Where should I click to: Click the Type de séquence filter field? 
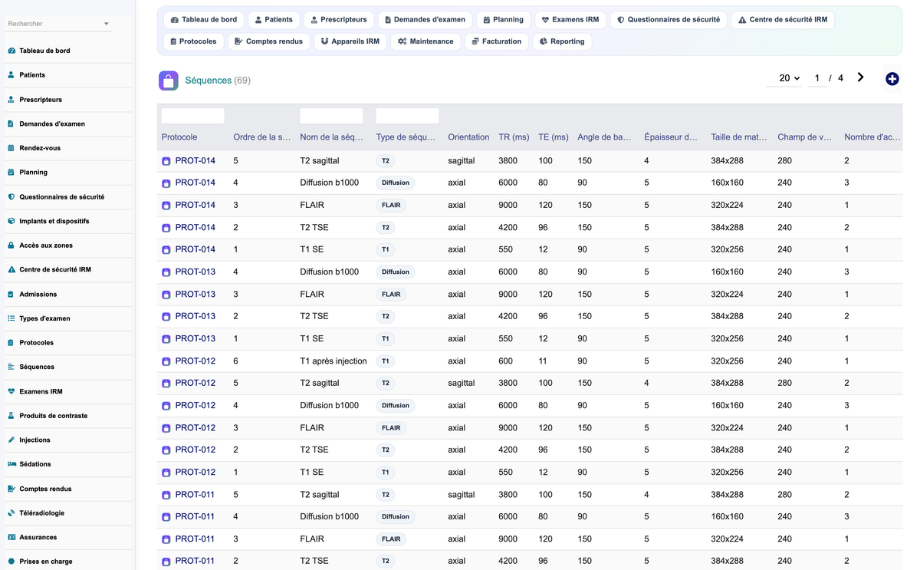[x=407, y=116]
